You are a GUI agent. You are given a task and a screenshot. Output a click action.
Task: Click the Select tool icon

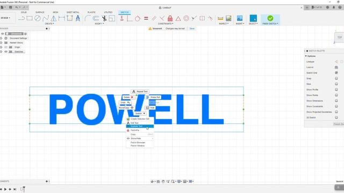253,18
